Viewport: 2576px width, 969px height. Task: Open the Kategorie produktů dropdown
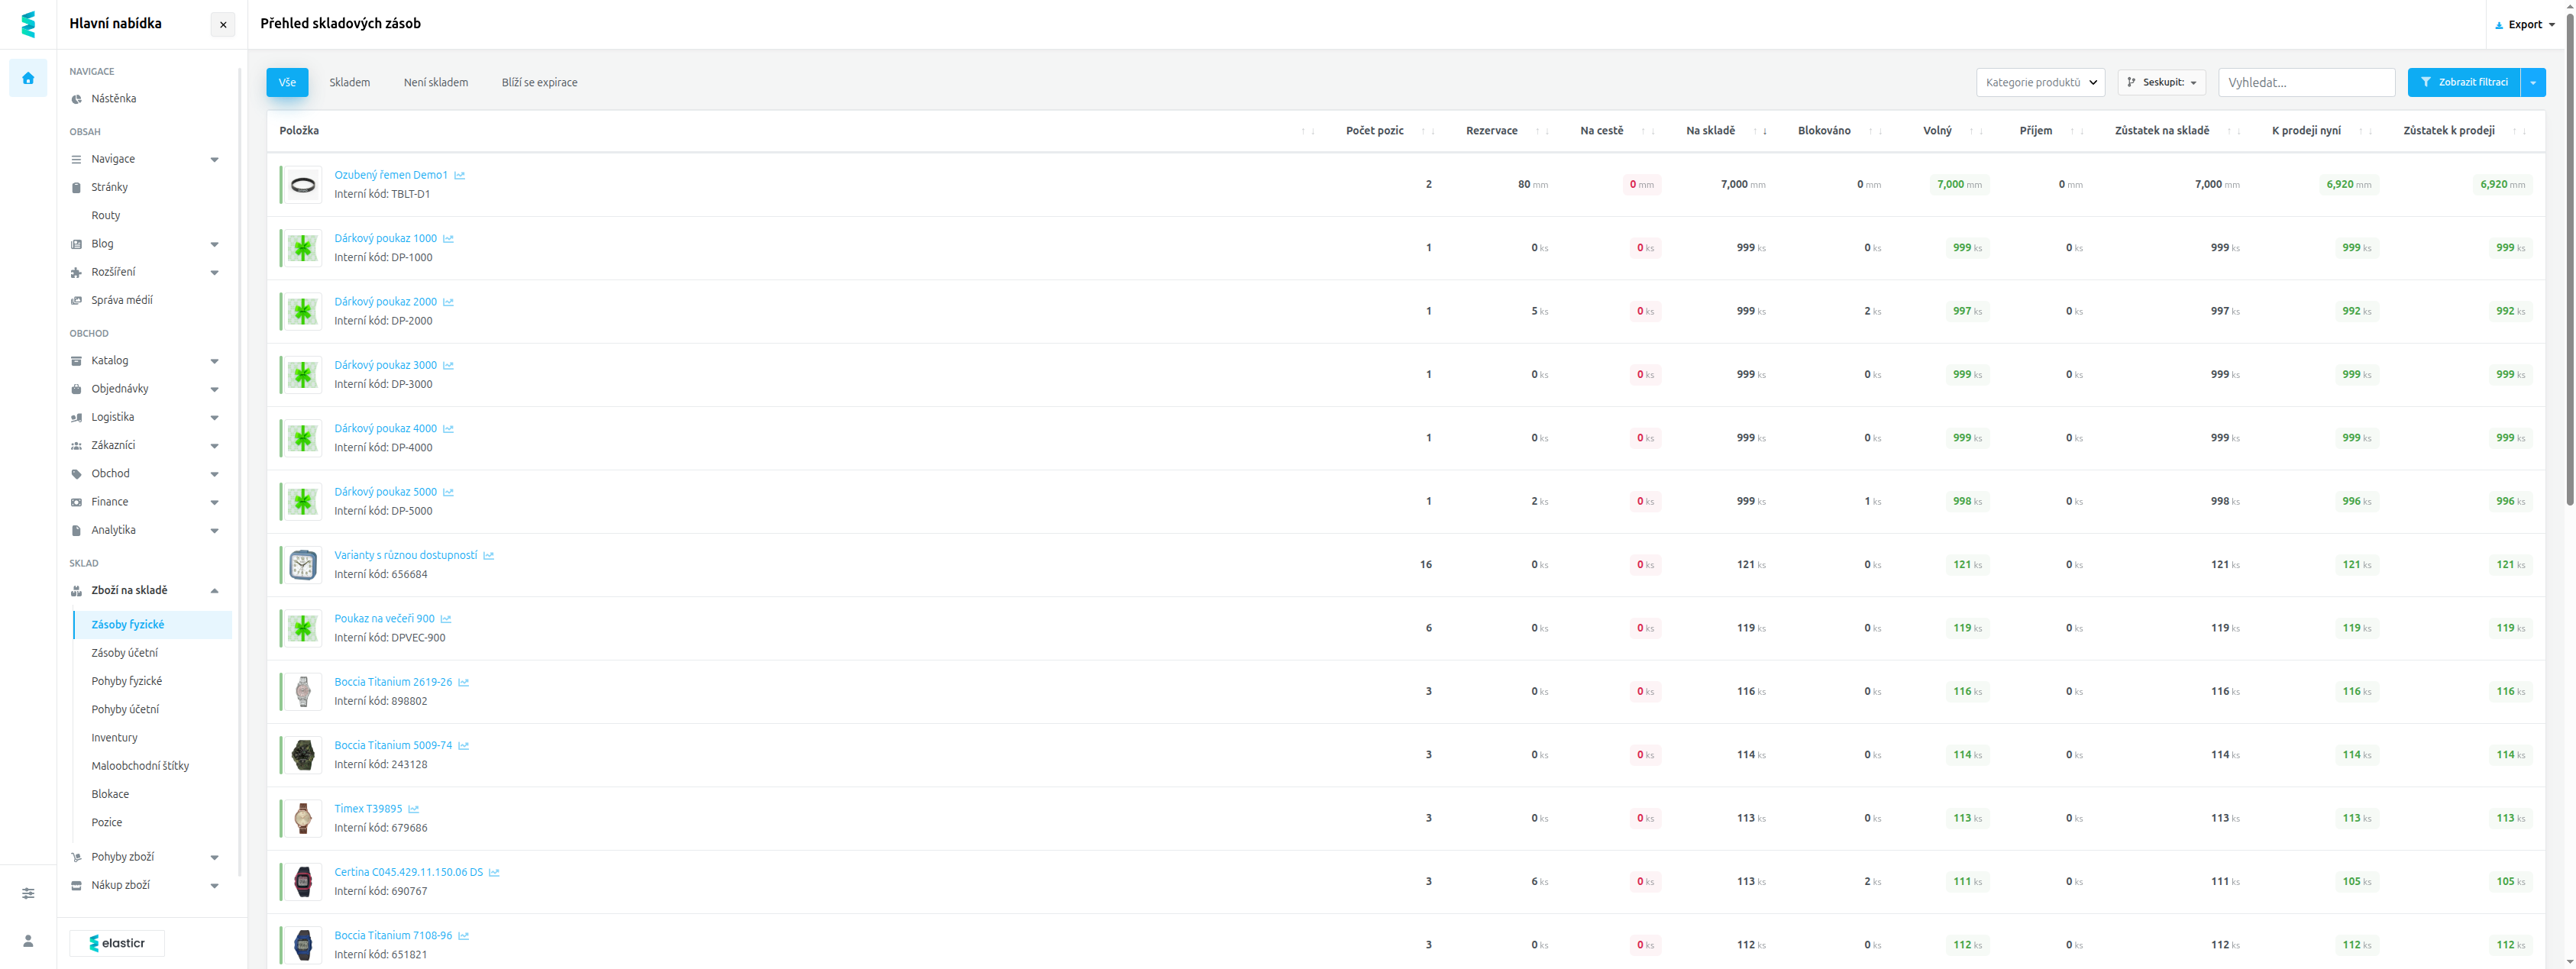tap(2040, 82)
